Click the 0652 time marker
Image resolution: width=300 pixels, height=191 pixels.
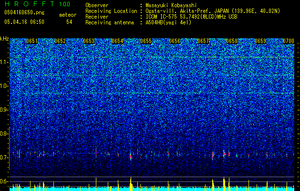pos(60,41)
